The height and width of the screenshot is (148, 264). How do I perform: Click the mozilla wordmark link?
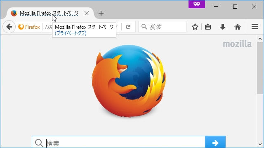[237, 44]
